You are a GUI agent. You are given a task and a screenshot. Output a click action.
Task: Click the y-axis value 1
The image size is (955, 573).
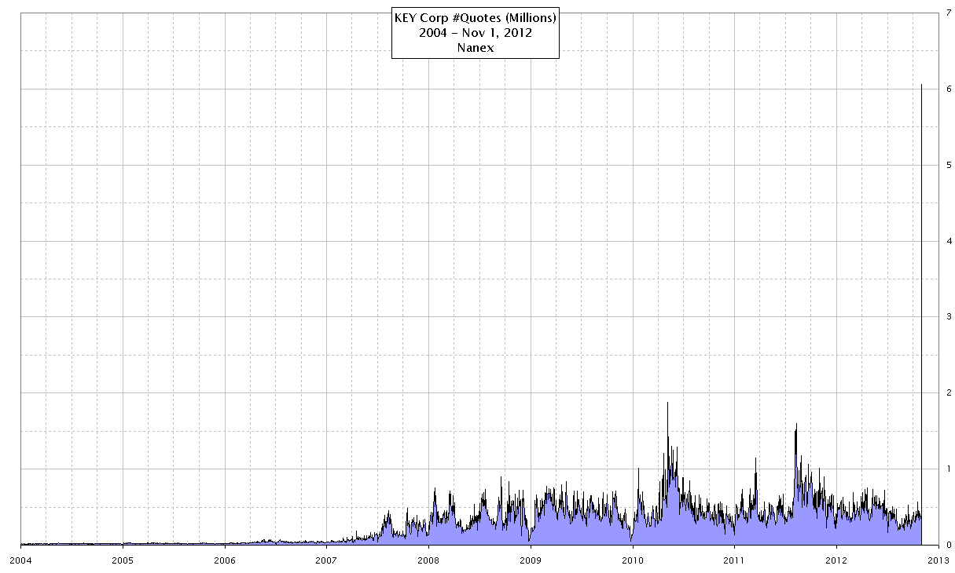[949, 469]
